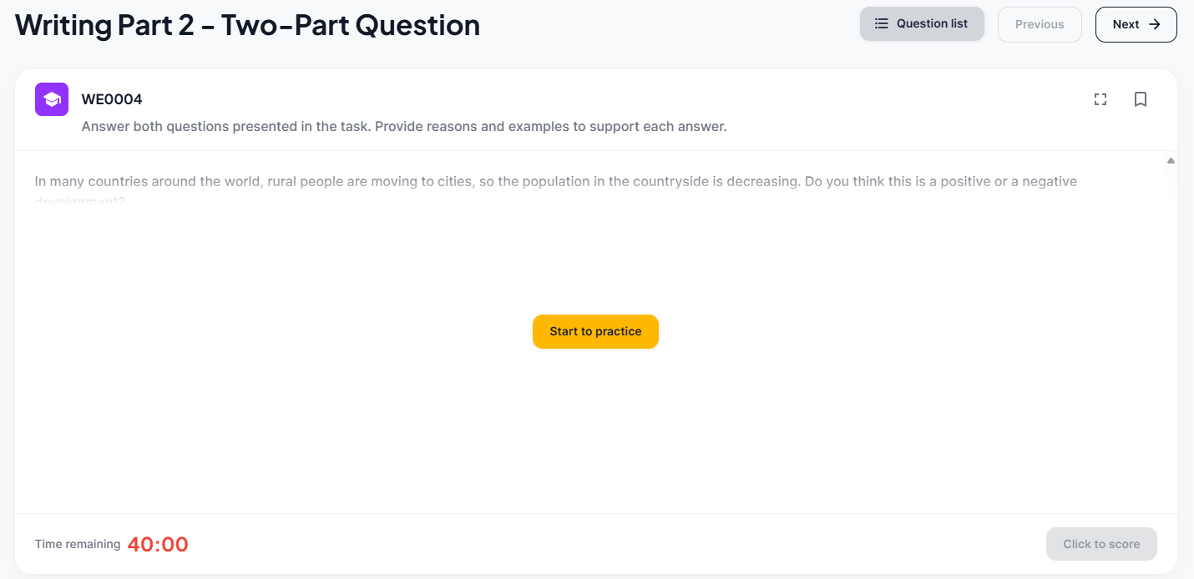Bookmark question WE0004

(1141, 99)
